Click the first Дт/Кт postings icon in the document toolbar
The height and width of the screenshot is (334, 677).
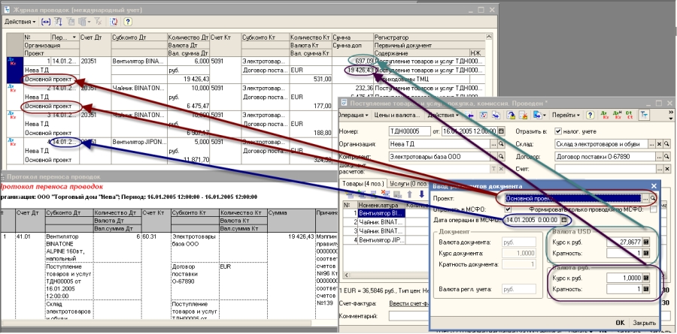[x=603, y=115]
